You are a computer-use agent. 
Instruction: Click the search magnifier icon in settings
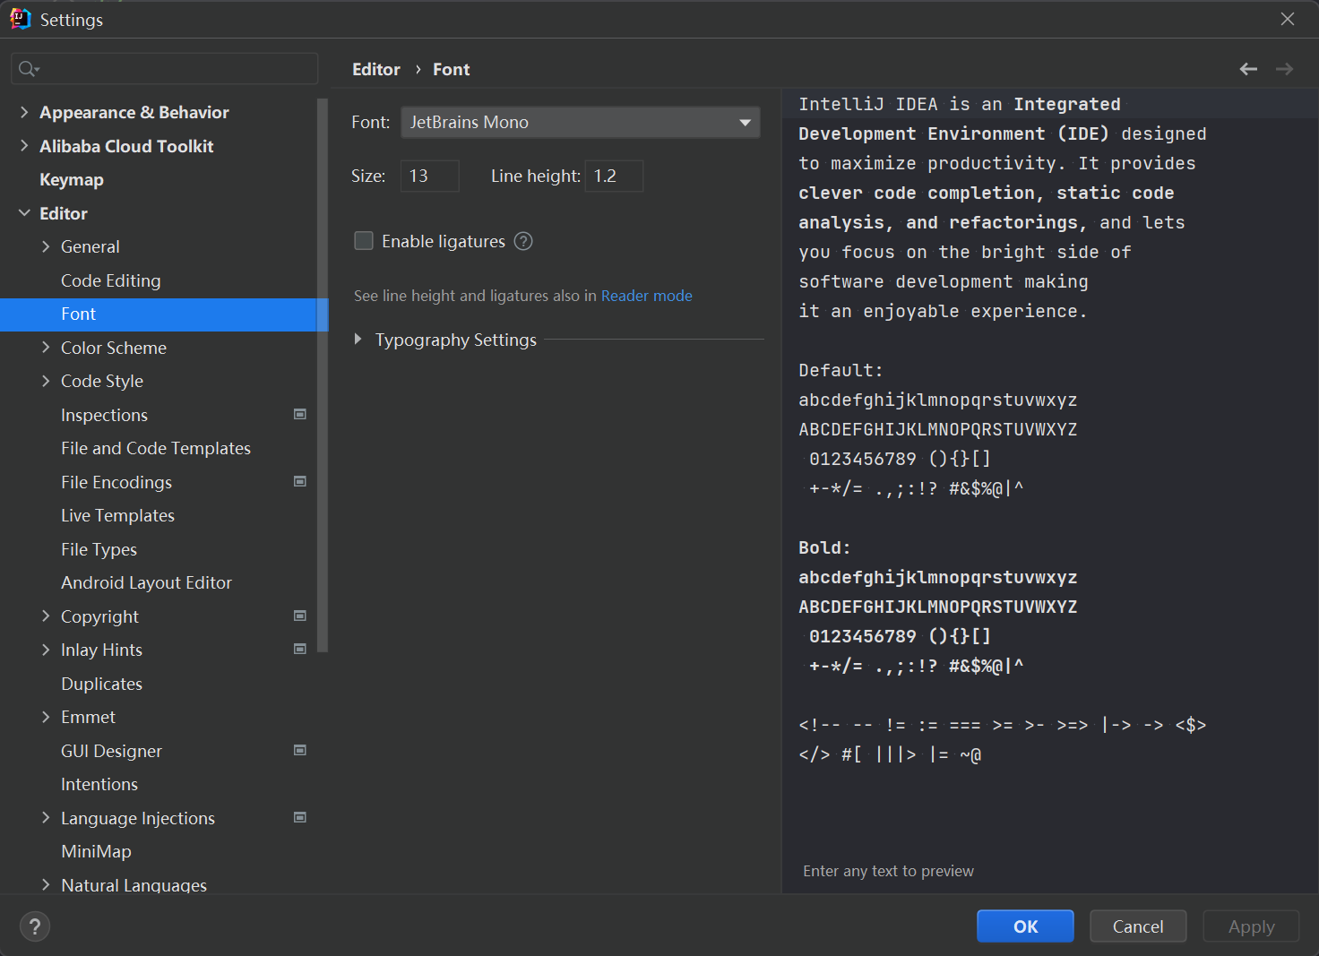click(x=28, y=69)
